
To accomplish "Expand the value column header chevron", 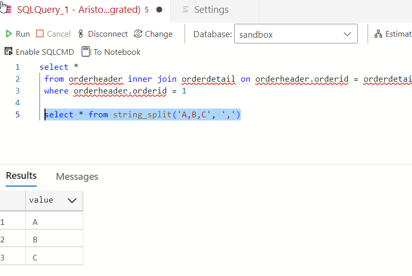I will point(72,200).
